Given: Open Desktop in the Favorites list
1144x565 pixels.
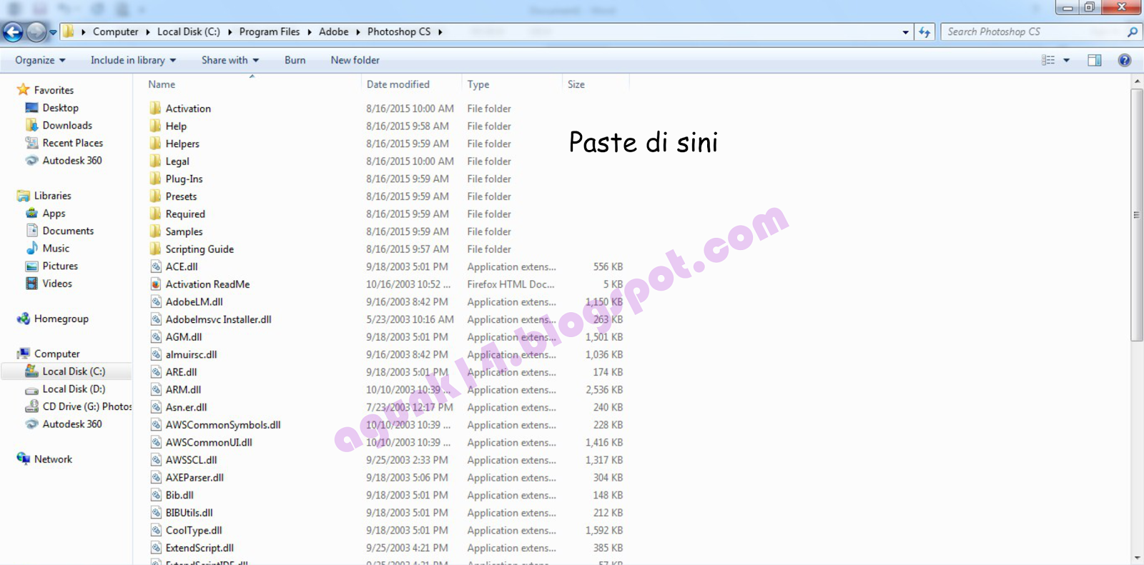Looking at the screenshot, I should pyautogui.click(x=60, y=108).
